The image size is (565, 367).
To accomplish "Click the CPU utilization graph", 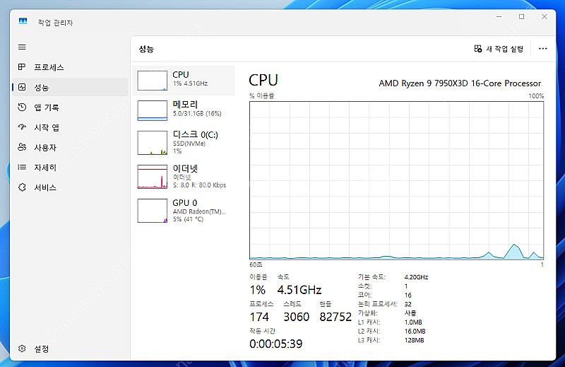I will click(x=396, y=180).
